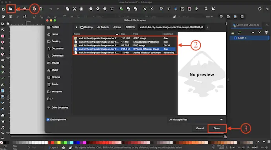Click the Undo arrow icon
271x150 pixels.
point(51,9)
